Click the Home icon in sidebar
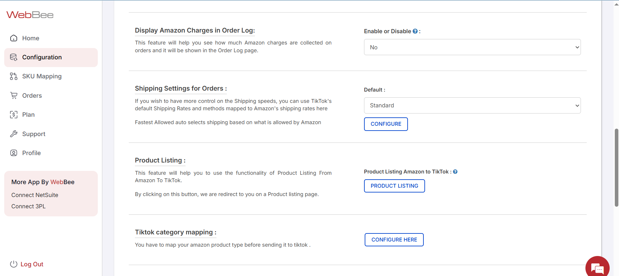 pos(14,38)
